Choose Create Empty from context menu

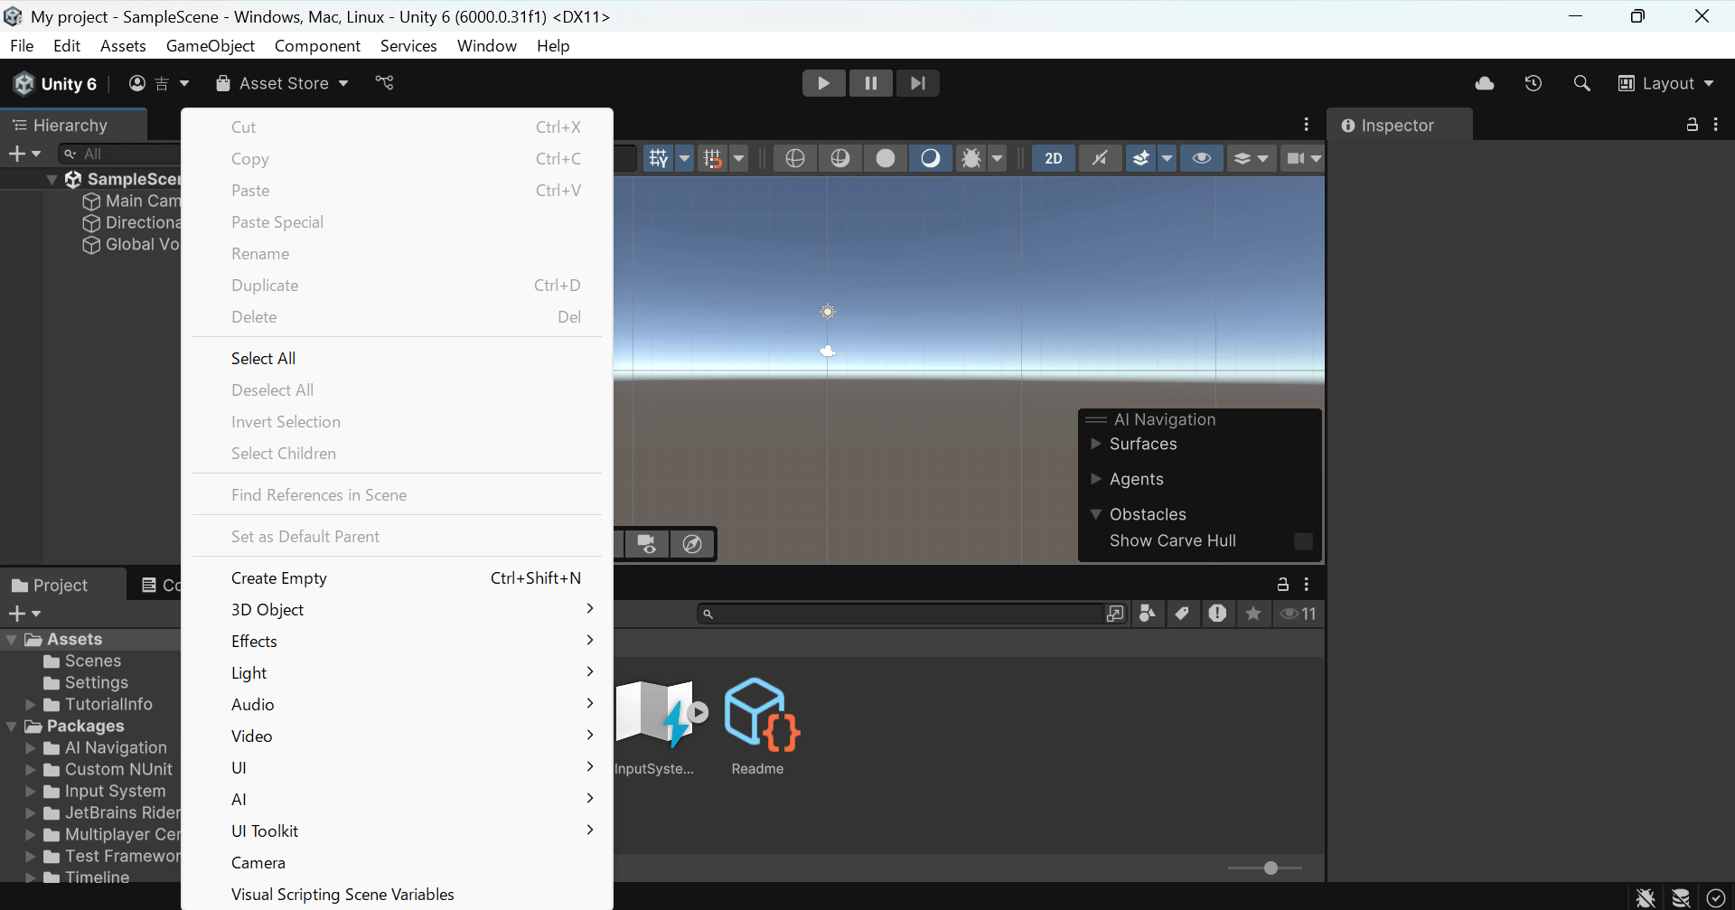click(x=397, y=578)
